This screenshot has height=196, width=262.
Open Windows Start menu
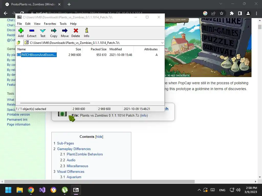(8, 190)
